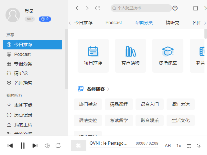Viewport: 207px width, 155px height.
Task: Toggle the loop playback mode icon
Action: click(x=58, y=146)
